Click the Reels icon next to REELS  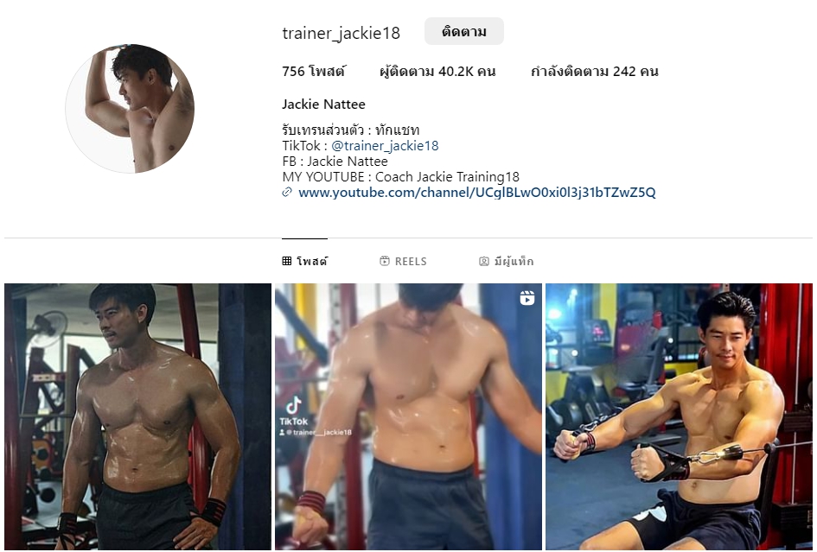pos(385,262)
